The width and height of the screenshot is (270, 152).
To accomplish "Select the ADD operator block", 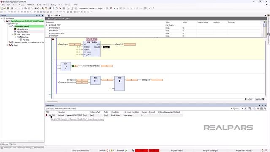I will (119, 84).
